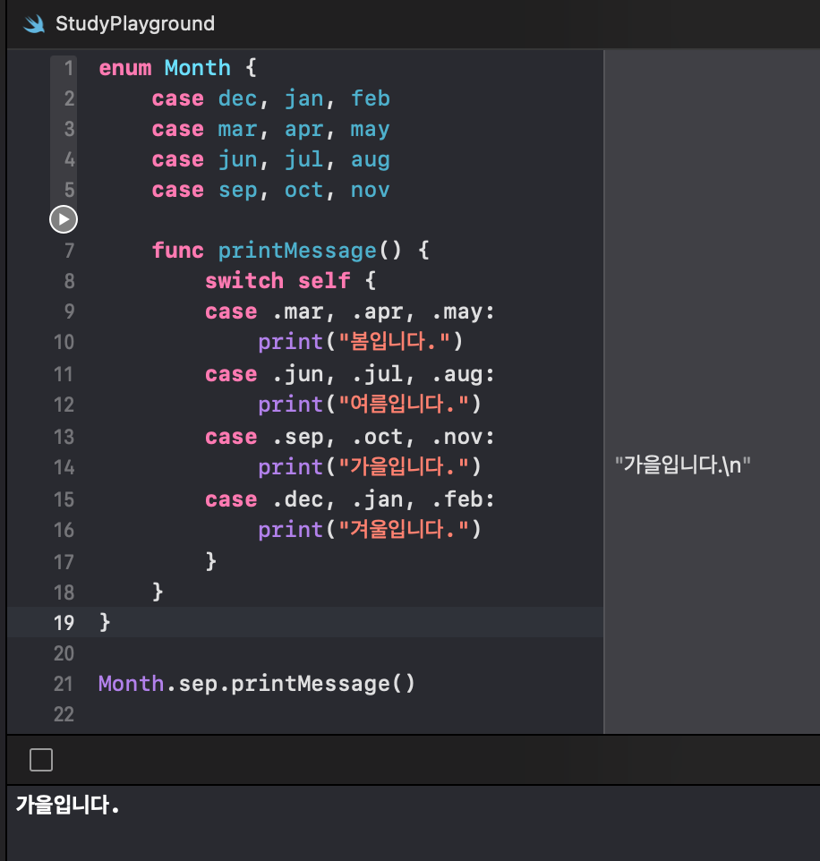Viewport: 820px width, 861px height.
Task: Click the "가을입니다.\n" result in sidebar
Action: [x=683, y=465]
